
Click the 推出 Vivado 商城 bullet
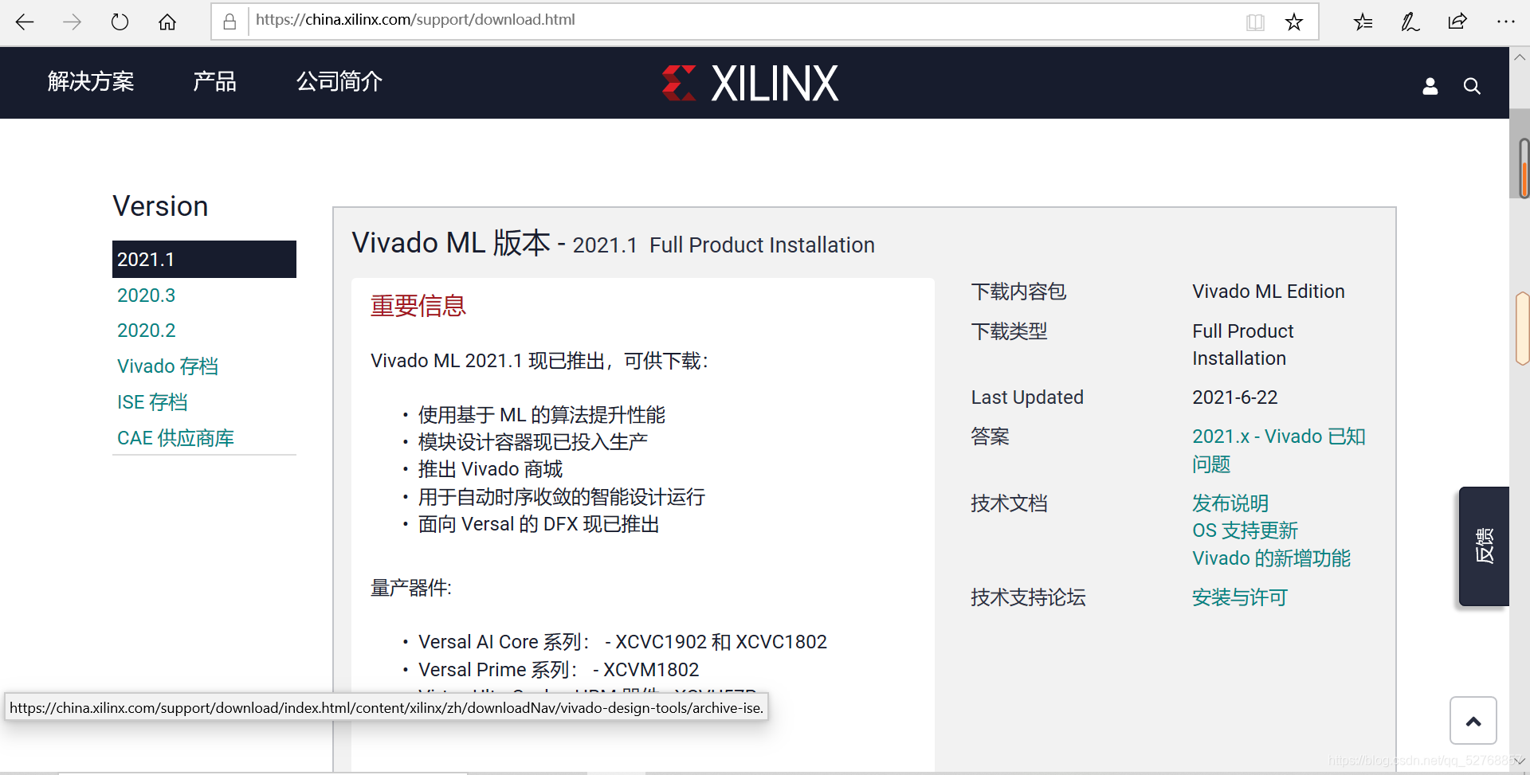click(x=490, y=469)
